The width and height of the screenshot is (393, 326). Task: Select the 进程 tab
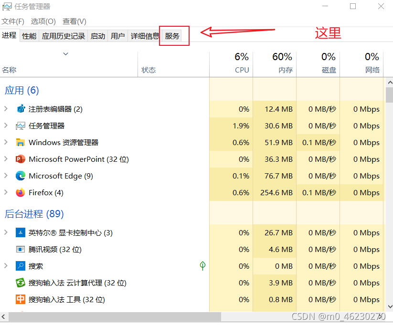point(9,35)
